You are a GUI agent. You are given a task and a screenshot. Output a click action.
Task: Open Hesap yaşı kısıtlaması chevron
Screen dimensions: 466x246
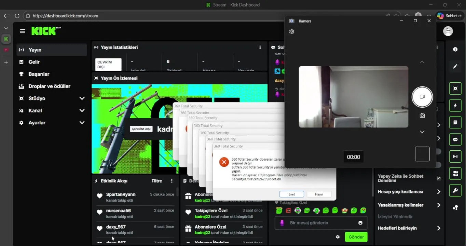click(439, 192)
